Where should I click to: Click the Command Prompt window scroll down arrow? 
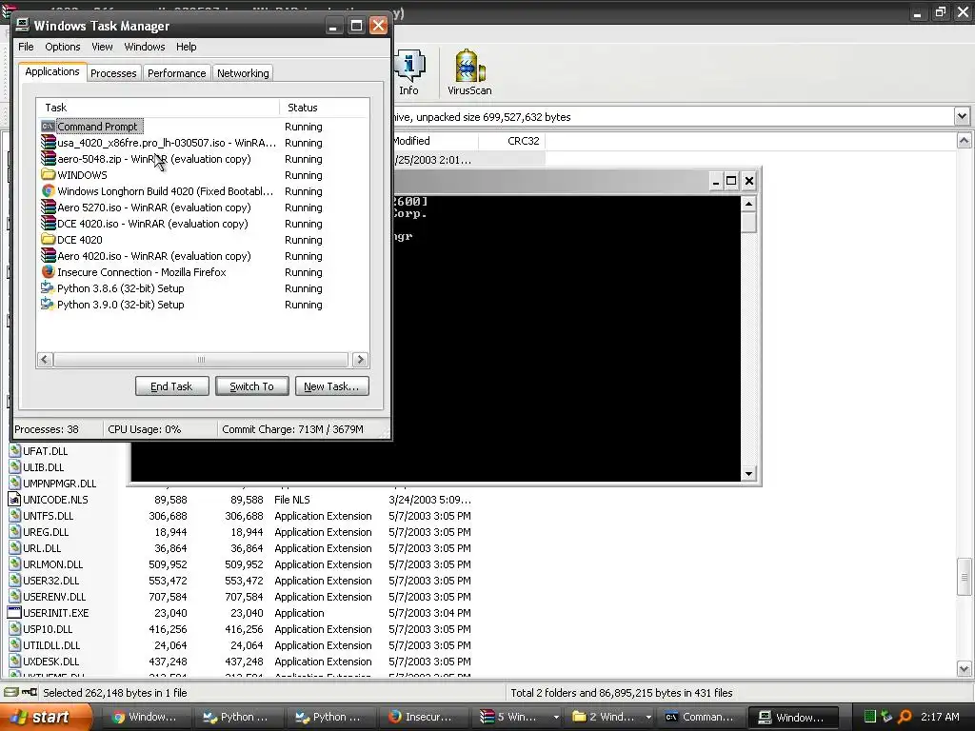click(748, 474)
